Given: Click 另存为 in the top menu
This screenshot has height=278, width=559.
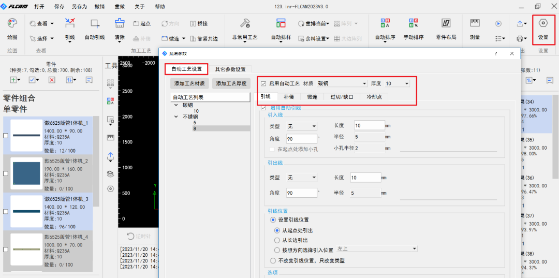Looking at the screenshot, I should [x=80, y=6].
